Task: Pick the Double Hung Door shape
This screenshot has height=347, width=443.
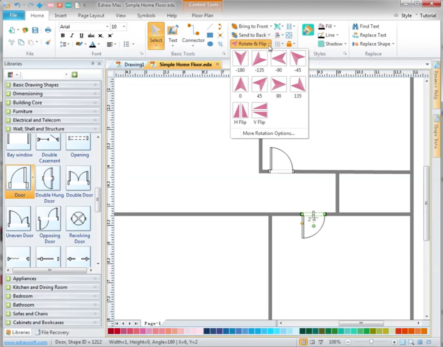Action: [49, 178]
